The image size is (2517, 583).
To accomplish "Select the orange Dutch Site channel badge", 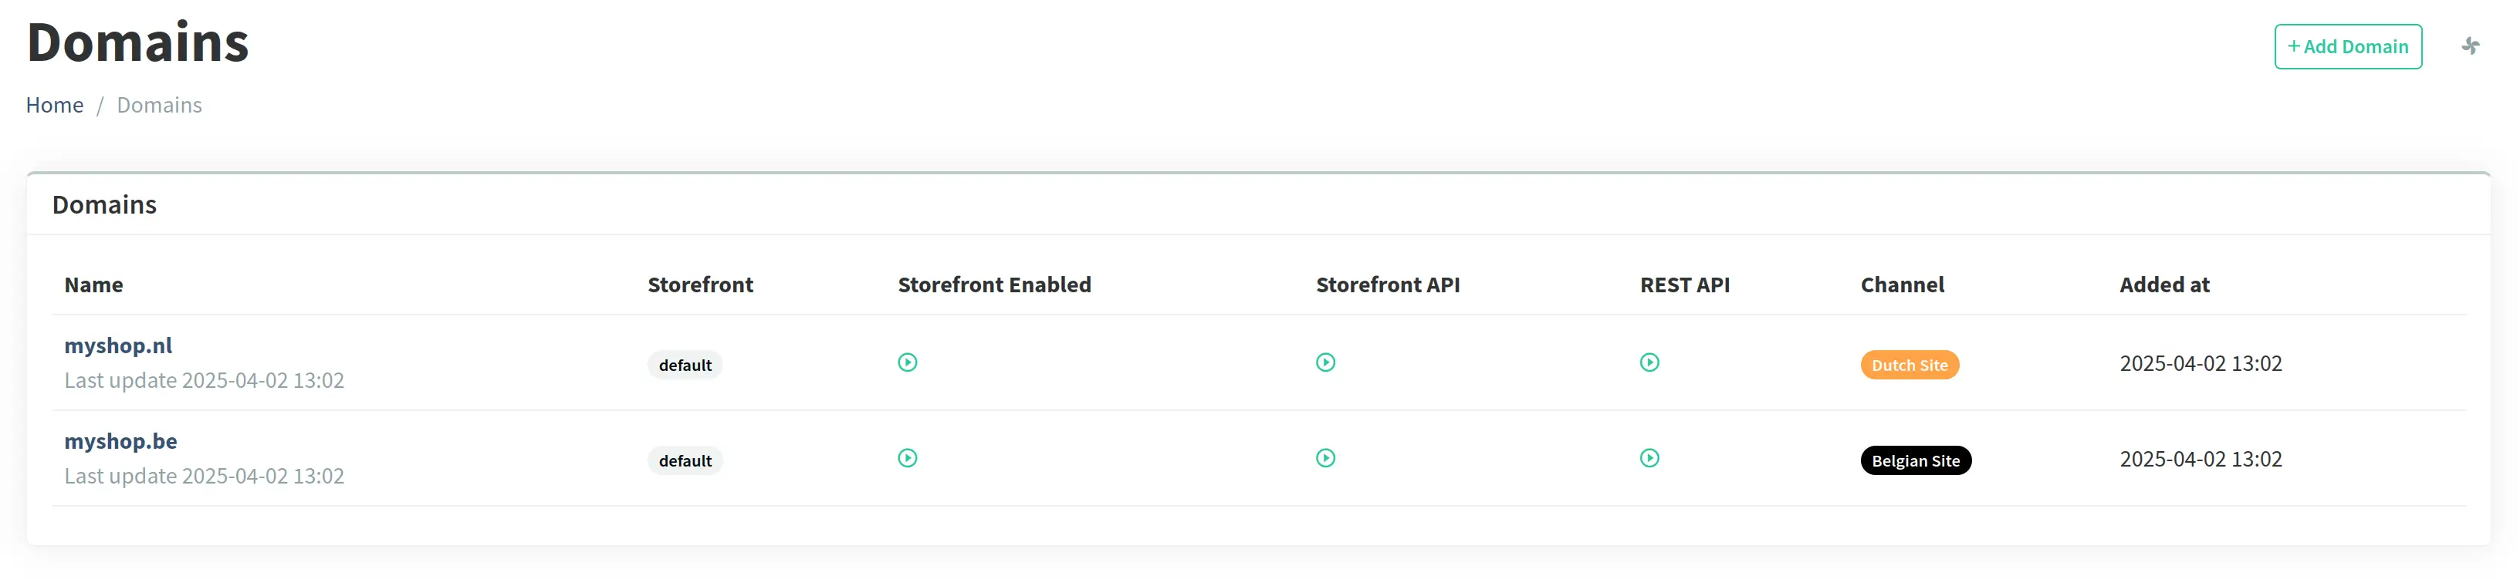I will click(x=1908, y=366).
